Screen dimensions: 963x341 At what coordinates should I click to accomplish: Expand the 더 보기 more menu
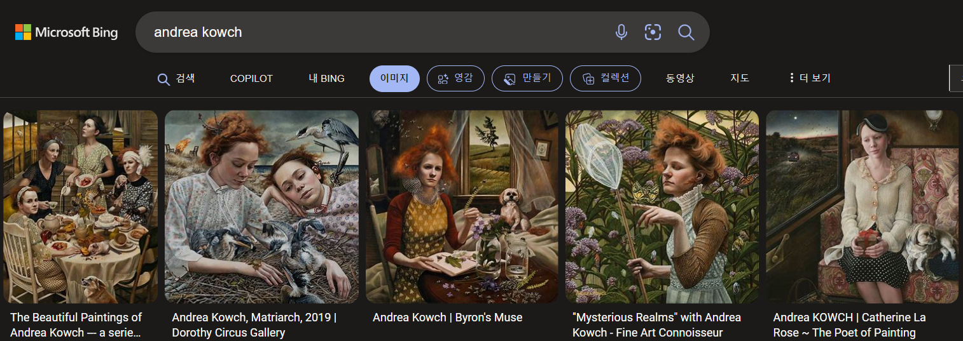tap(809, 78)
